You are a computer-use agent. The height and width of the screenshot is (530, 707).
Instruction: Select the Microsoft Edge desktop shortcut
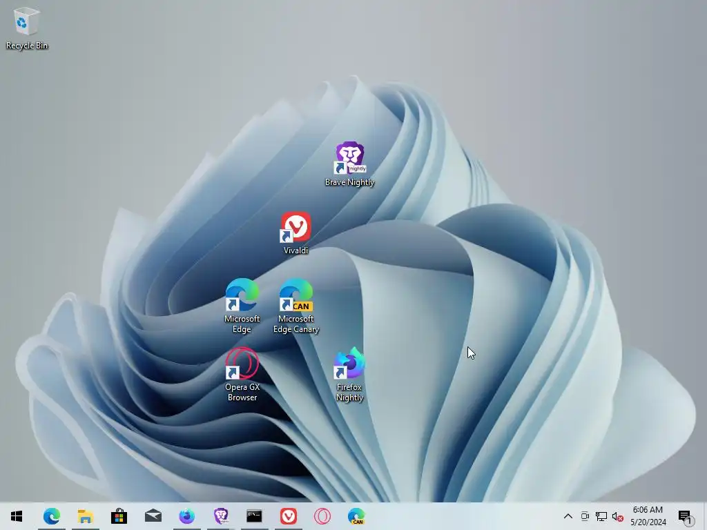[x=242, y=306]
